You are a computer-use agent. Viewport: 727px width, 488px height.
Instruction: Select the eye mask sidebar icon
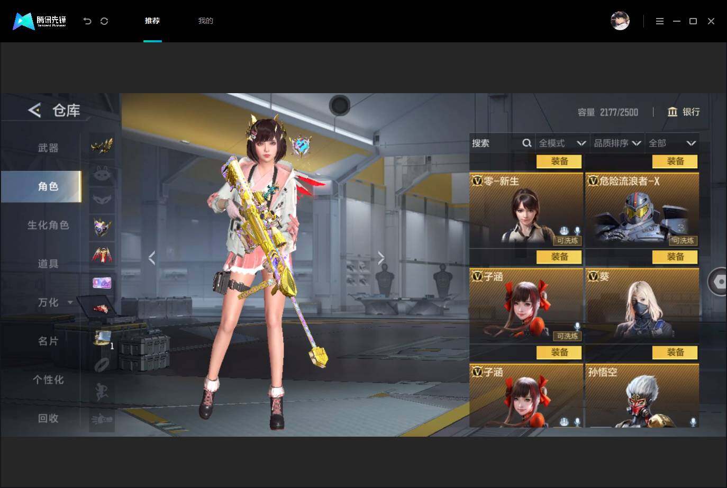coord(102,200)
